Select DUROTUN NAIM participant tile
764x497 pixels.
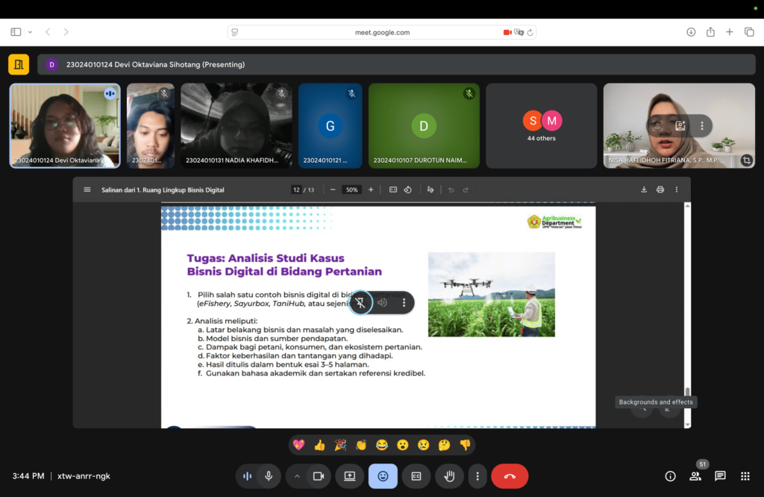coord(424,125)
